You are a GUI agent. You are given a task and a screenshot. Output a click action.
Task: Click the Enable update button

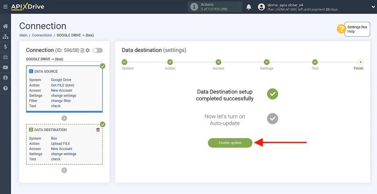tap(230, 143)
